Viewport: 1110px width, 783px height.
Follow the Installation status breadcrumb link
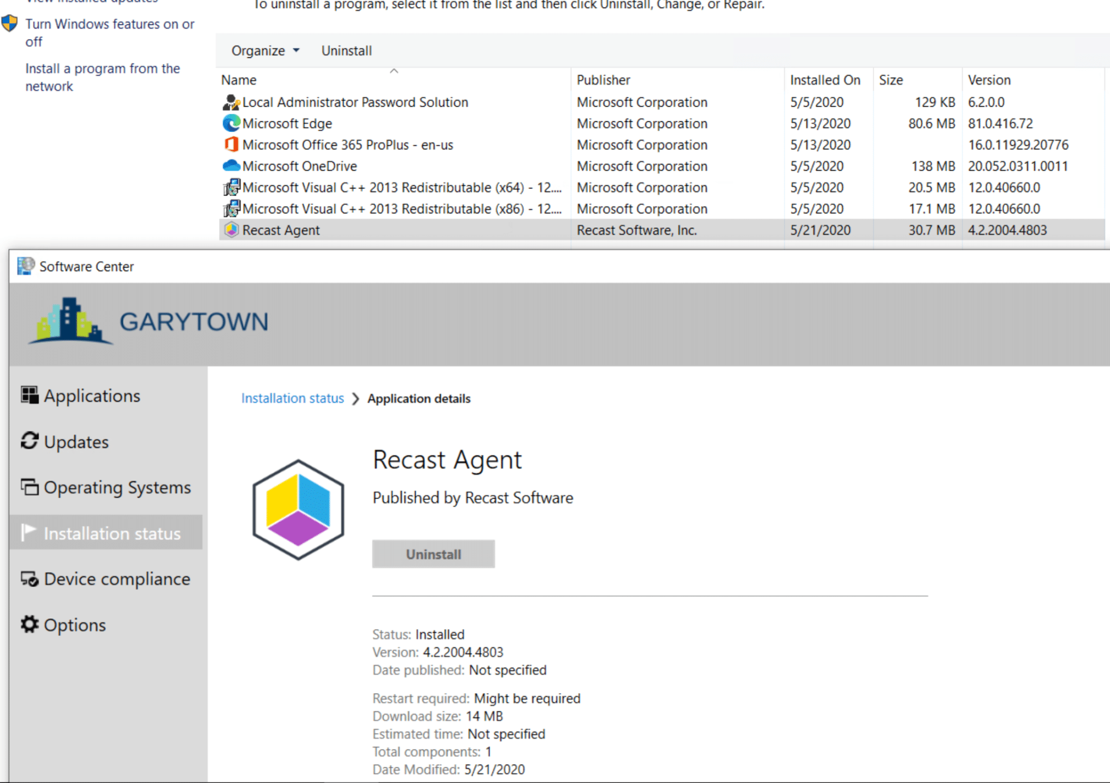[x=292, y=399]
